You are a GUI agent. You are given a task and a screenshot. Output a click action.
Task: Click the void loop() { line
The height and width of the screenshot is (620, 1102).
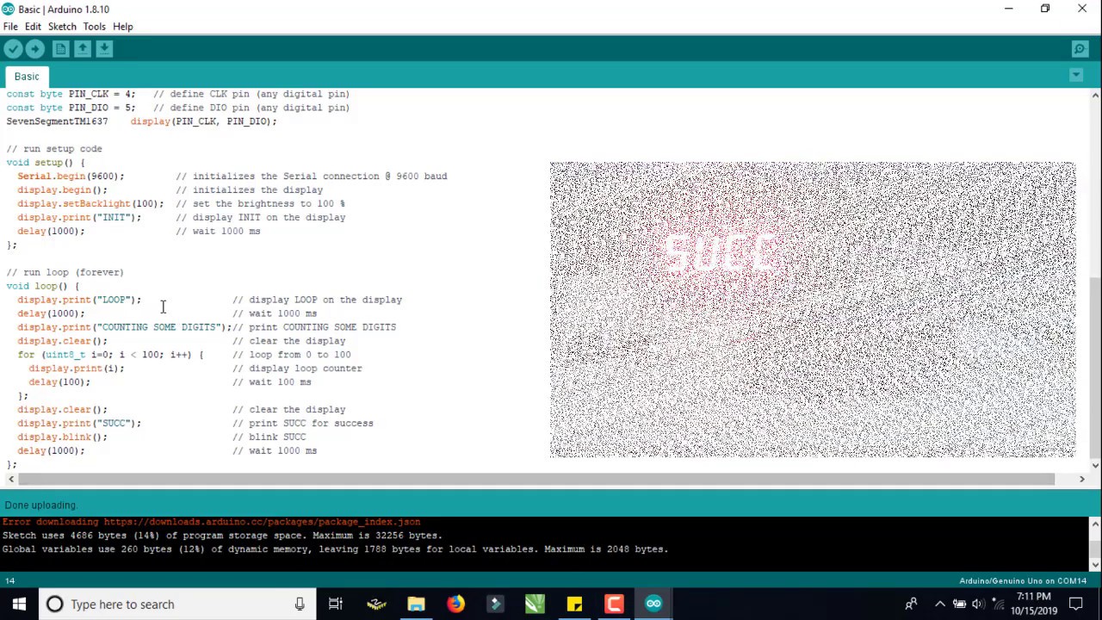click(x=42, y=286)
